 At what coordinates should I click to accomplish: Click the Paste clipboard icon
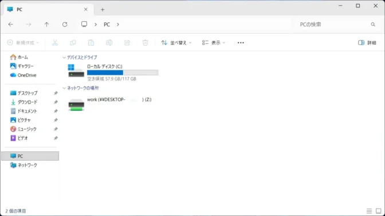(91, 43)
